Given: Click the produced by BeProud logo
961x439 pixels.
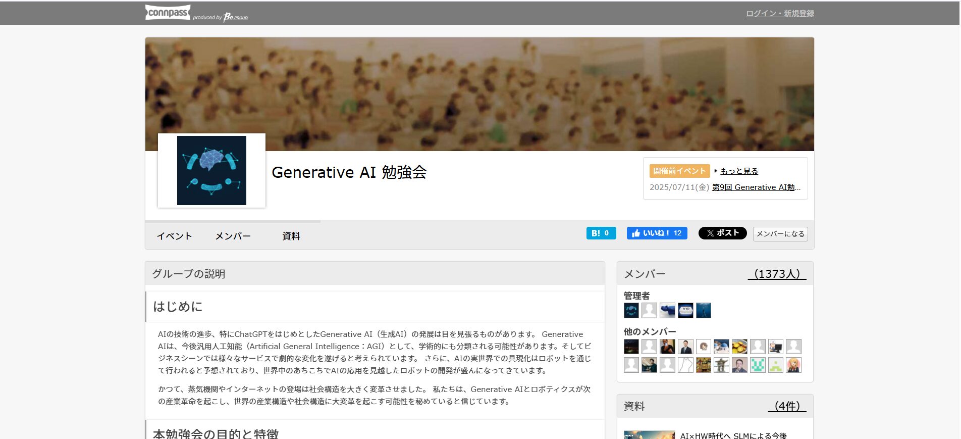Looking at the screenshot, I should tap(221, 17).
